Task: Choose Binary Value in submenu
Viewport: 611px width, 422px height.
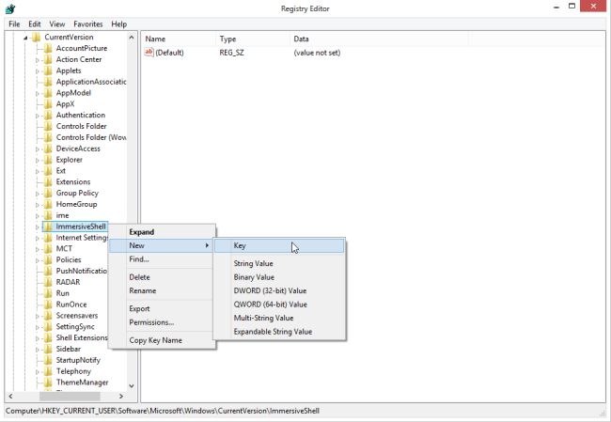Action: point(279,277)
